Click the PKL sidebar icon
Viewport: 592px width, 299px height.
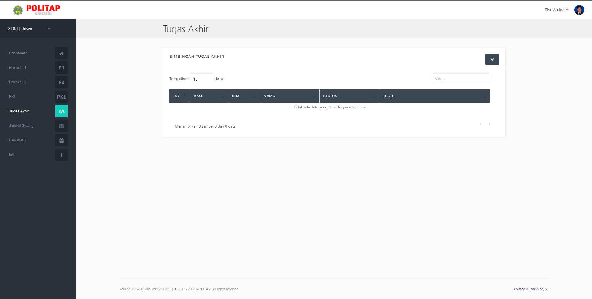pos(61,97)
